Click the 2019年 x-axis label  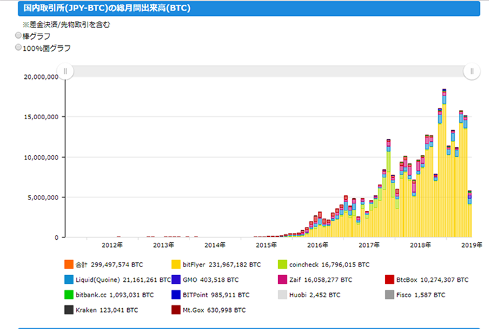[x=471, y=245]
